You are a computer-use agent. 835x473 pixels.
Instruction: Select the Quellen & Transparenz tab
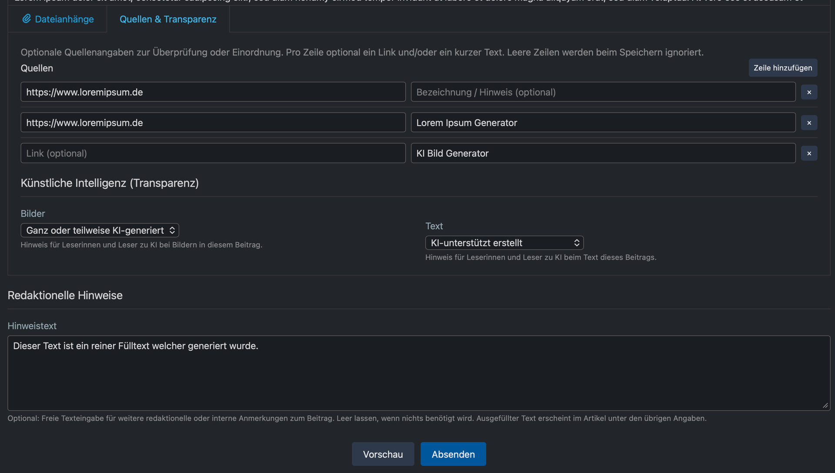(x=168, y=19)
